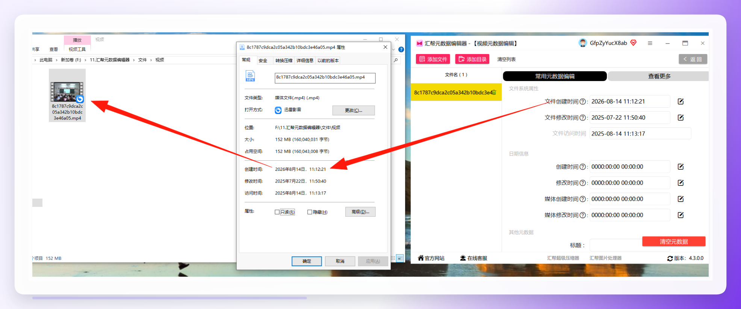Expand breadcrumb chevron after 文件 folder
Image resolution: width=741 pixels, height=309 pixels.
tap(151, 60)
